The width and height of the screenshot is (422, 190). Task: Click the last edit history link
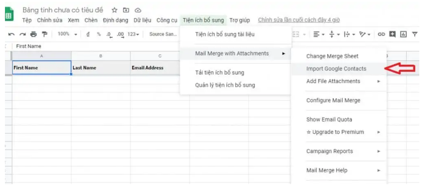(x=299, y=20)
